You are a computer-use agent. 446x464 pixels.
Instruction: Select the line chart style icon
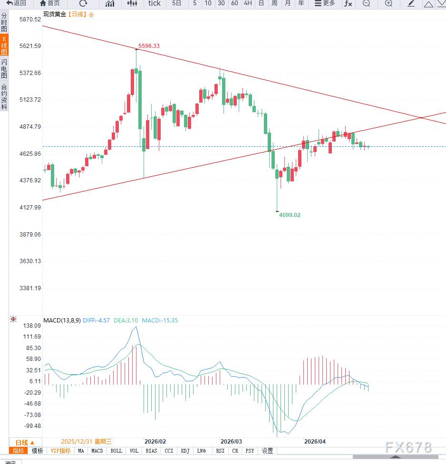click(110, 3)
